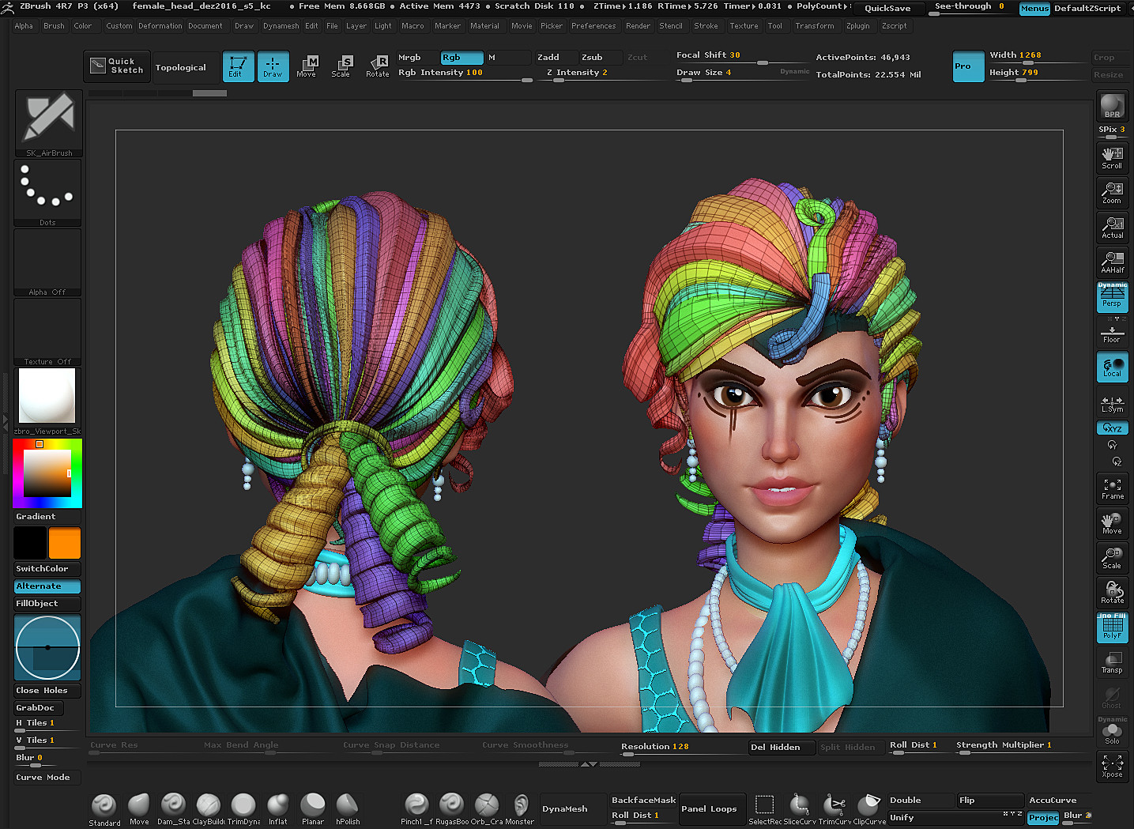Click the Scale icon in top toolbar
This screenshot has height=829, width=1134.
tap(341, 66)
